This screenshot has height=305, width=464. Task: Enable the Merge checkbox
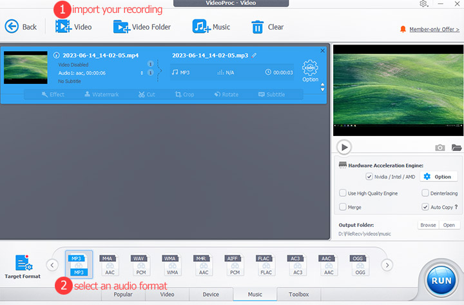coord(343,207)
